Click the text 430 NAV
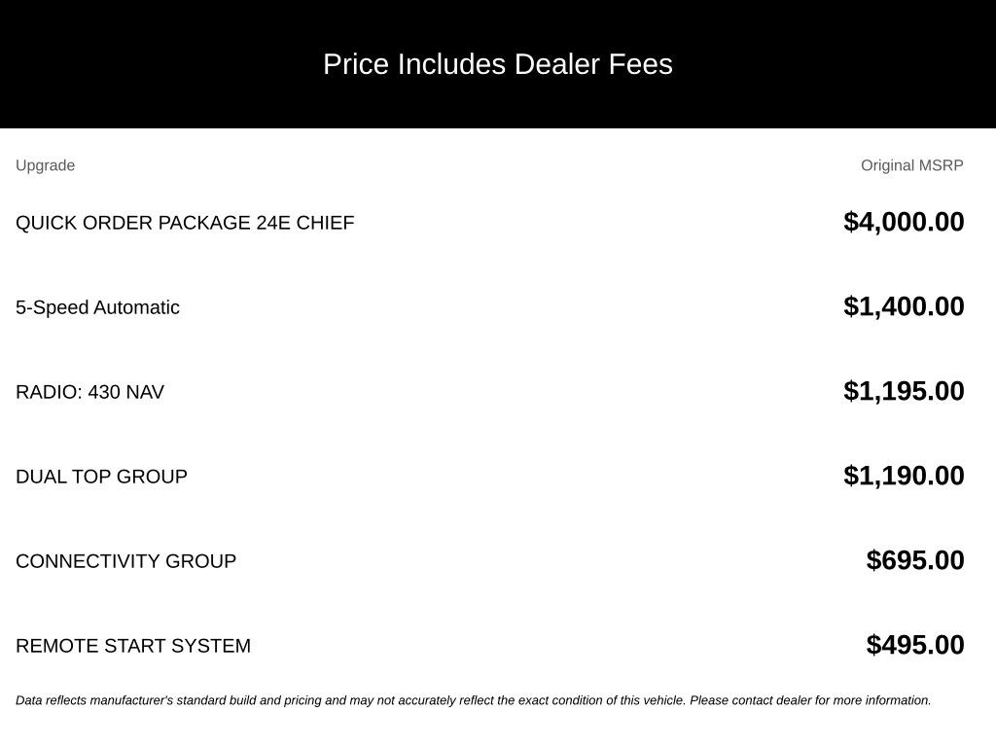This screenshot has width=996, height=747. 125,392
